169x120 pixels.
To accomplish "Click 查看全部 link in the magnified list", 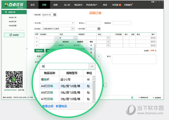I will pos(48,106).
